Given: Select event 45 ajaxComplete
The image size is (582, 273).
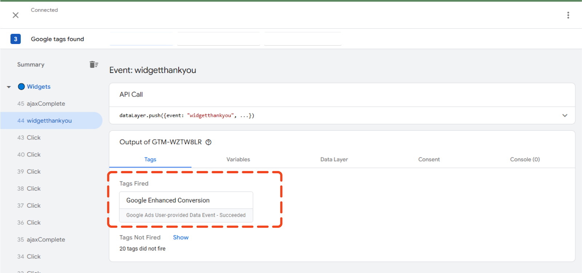Looking at the screenshot, I should tap(45, 104).
